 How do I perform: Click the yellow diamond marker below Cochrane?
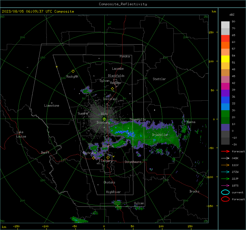pos(93,158)
